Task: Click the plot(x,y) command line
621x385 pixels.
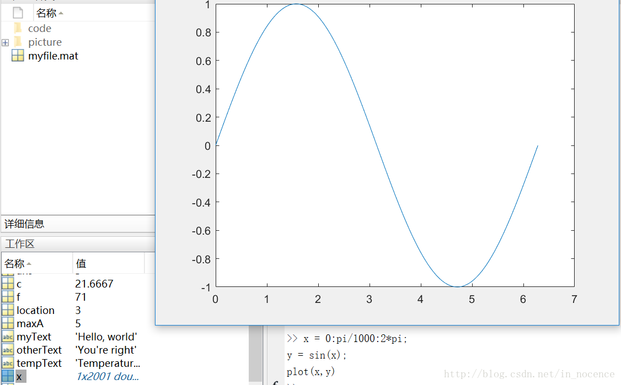Action: [310, 372]
